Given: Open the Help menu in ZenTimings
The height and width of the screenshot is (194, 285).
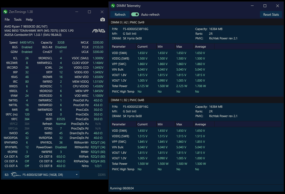Looking at the screenshot, I should click(29, 20).
